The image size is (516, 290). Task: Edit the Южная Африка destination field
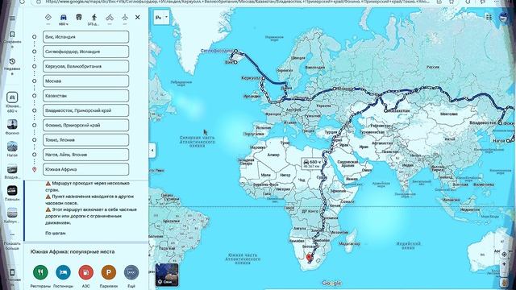click(x=85, y=169)
